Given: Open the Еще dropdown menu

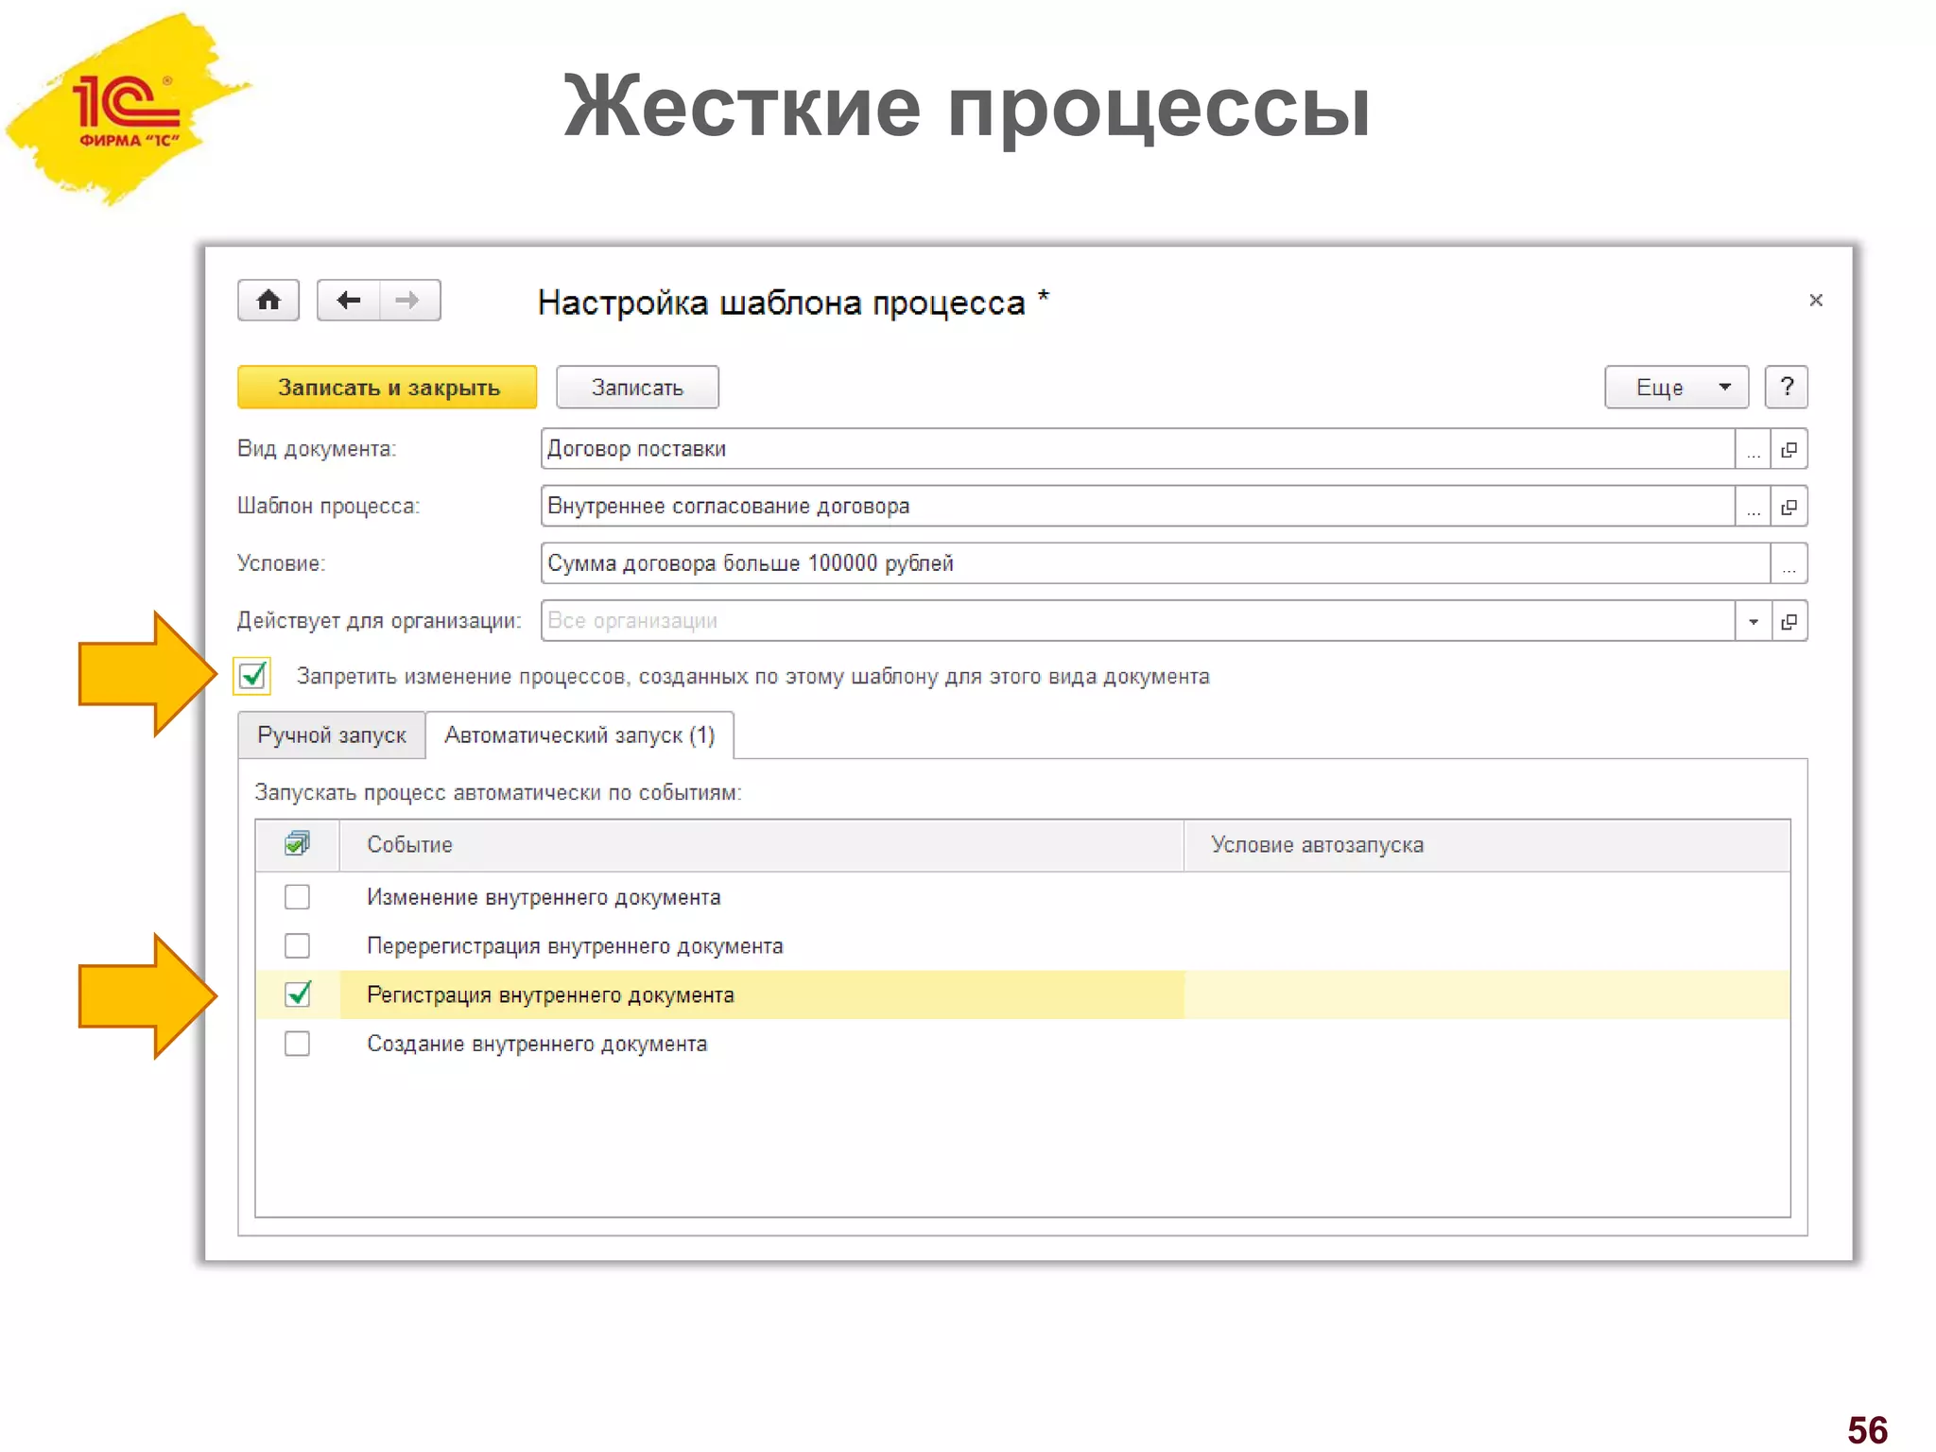Looking at the screenshot, I should 1676,388.
